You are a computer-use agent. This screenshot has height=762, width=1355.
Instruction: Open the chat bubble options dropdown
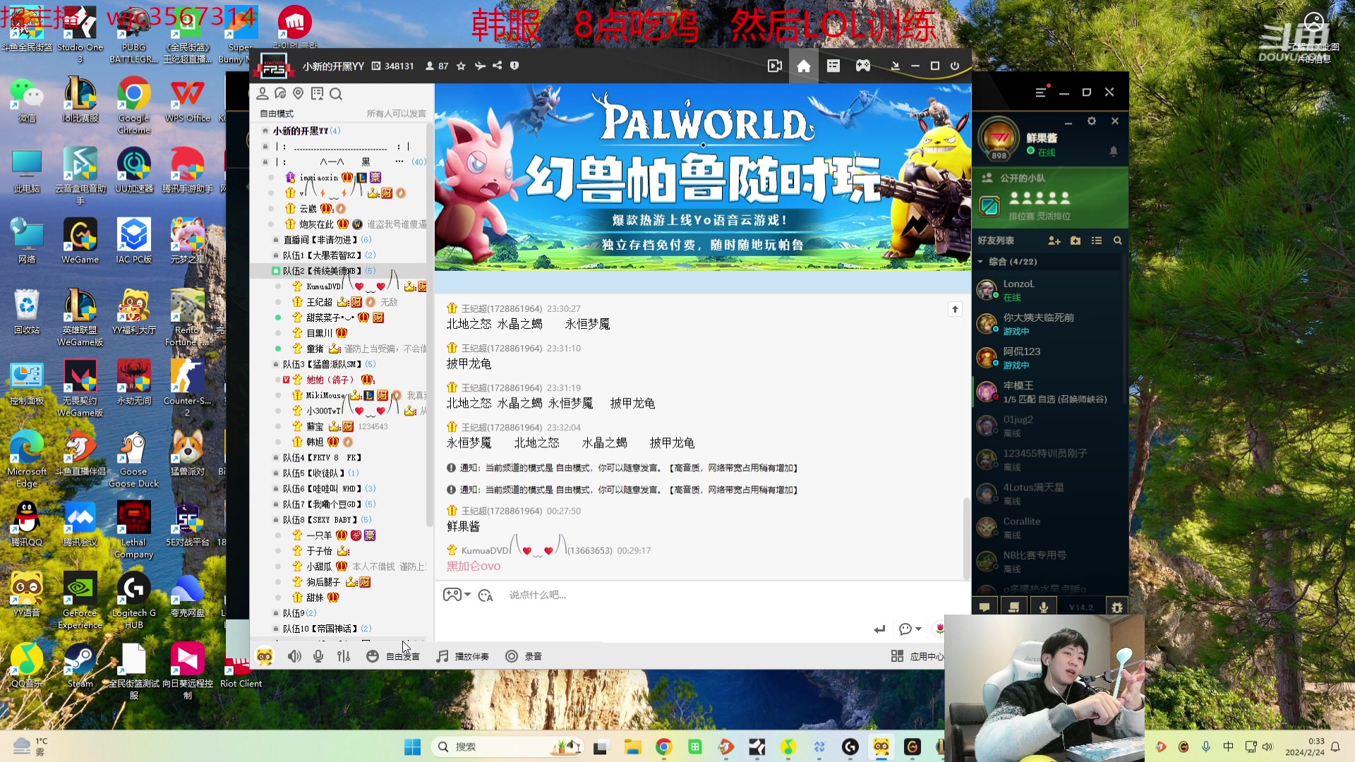[x=910, y=629]
